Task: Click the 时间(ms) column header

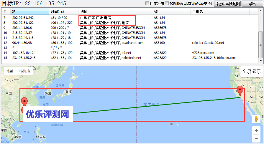Action: coord(63,11)
